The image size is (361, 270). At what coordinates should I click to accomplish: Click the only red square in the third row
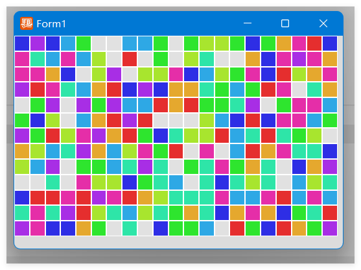284,74
